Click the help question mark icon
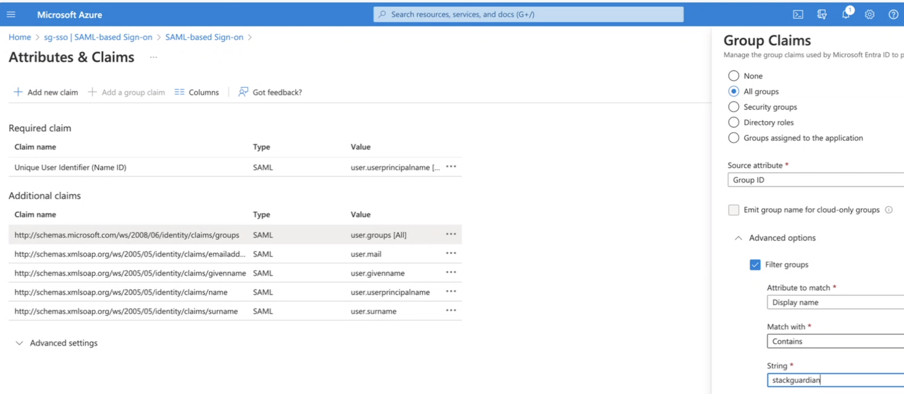The height and width of the screenshot is (394, 904). click(893, 14)
